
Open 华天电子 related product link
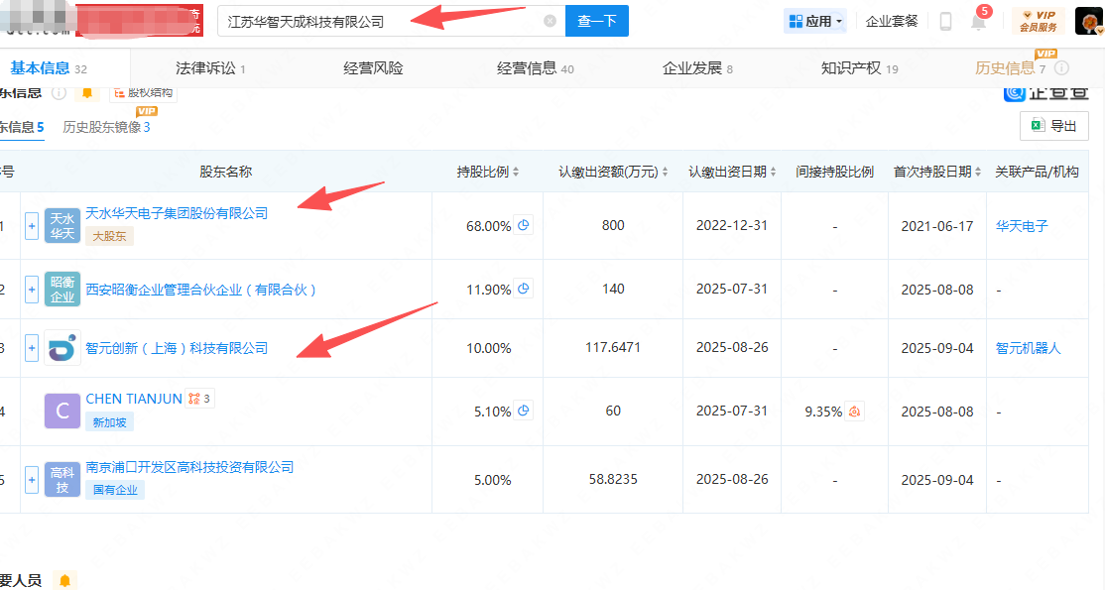coord(1022,225)
